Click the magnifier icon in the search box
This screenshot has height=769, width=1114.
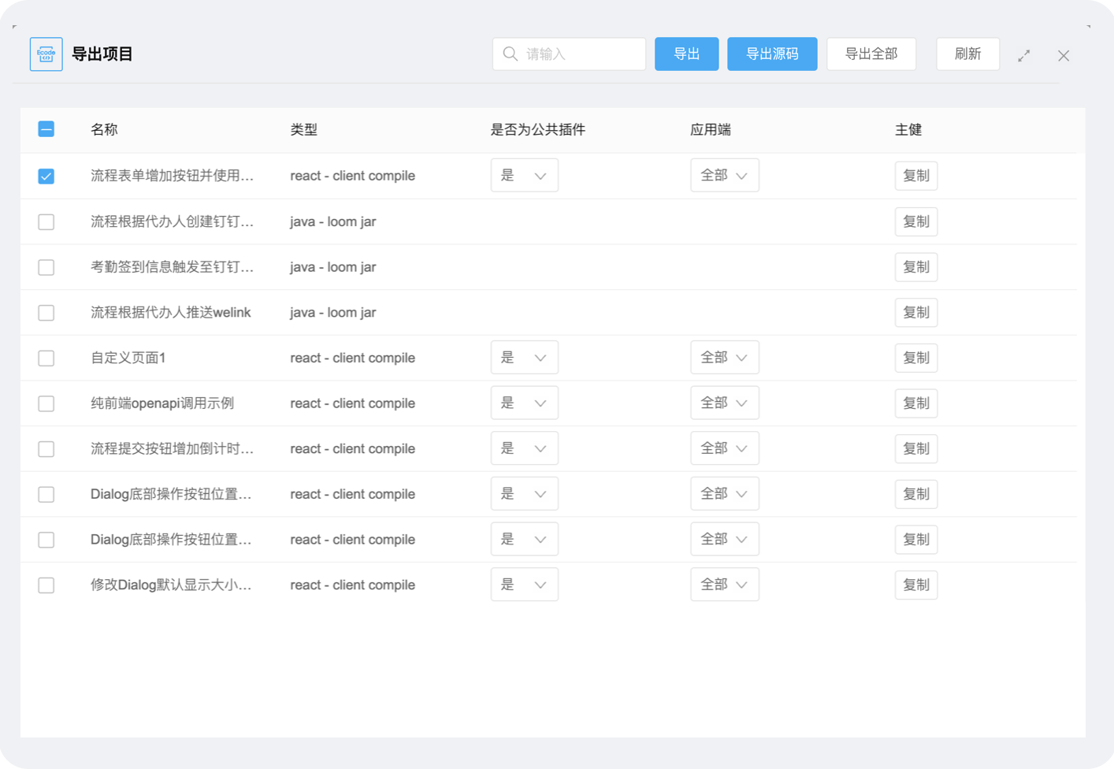[511, 54]
